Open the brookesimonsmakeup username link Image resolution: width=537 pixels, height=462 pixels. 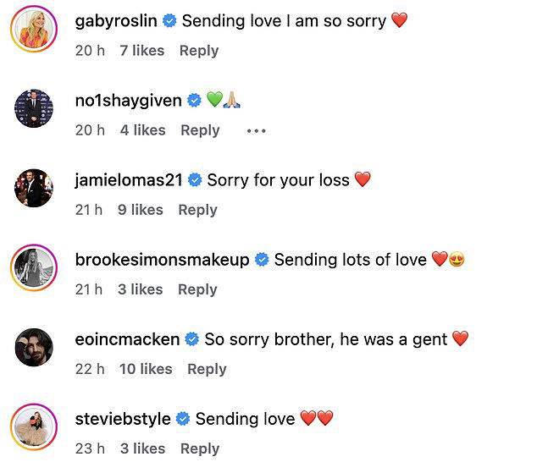[x=162, y=260]
